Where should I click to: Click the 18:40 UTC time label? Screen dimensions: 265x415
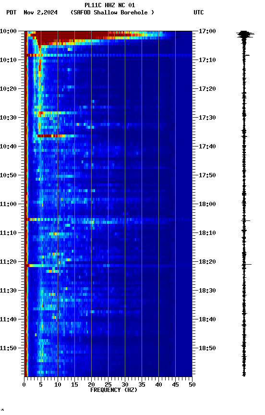click(207, 320)
